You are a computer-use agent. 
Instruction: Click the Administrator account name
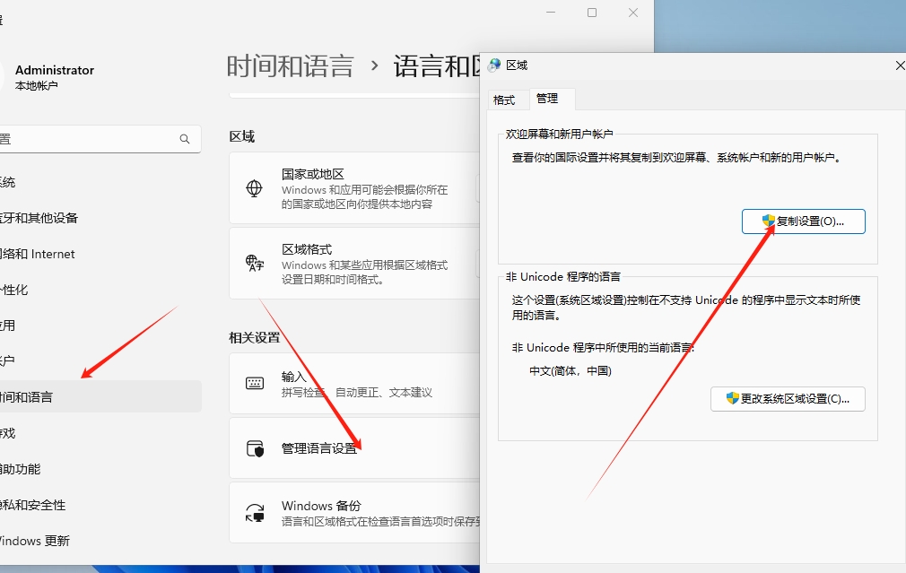point(55,70)
